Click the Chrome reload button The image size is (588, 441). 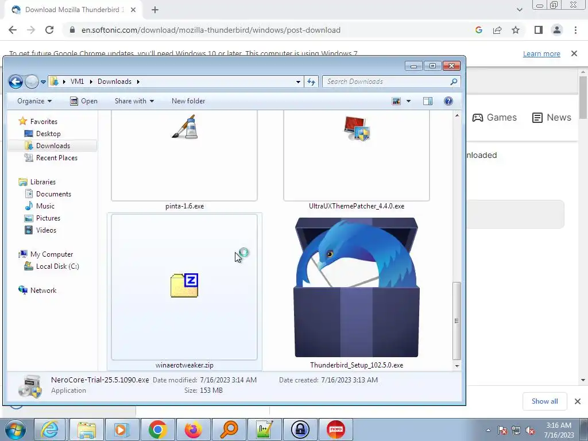pos(49,30)
